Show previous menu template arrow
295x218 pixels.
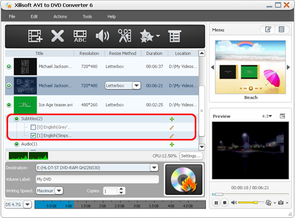212,67
